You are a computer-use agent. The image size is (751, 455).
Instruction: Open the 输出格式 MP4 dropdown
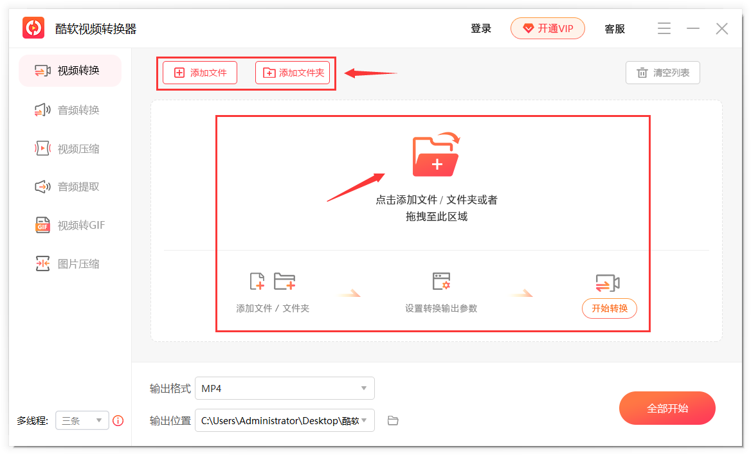[284, 388]
